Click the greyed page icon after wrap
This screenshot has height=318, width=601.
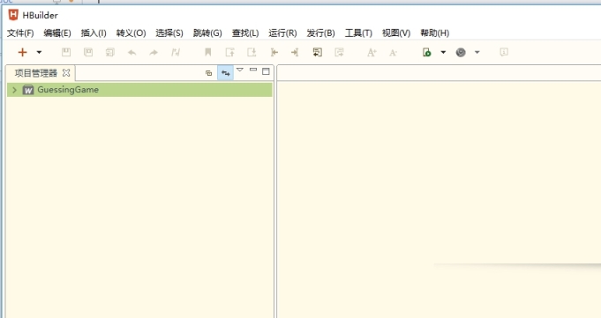(x=339, y=52)
